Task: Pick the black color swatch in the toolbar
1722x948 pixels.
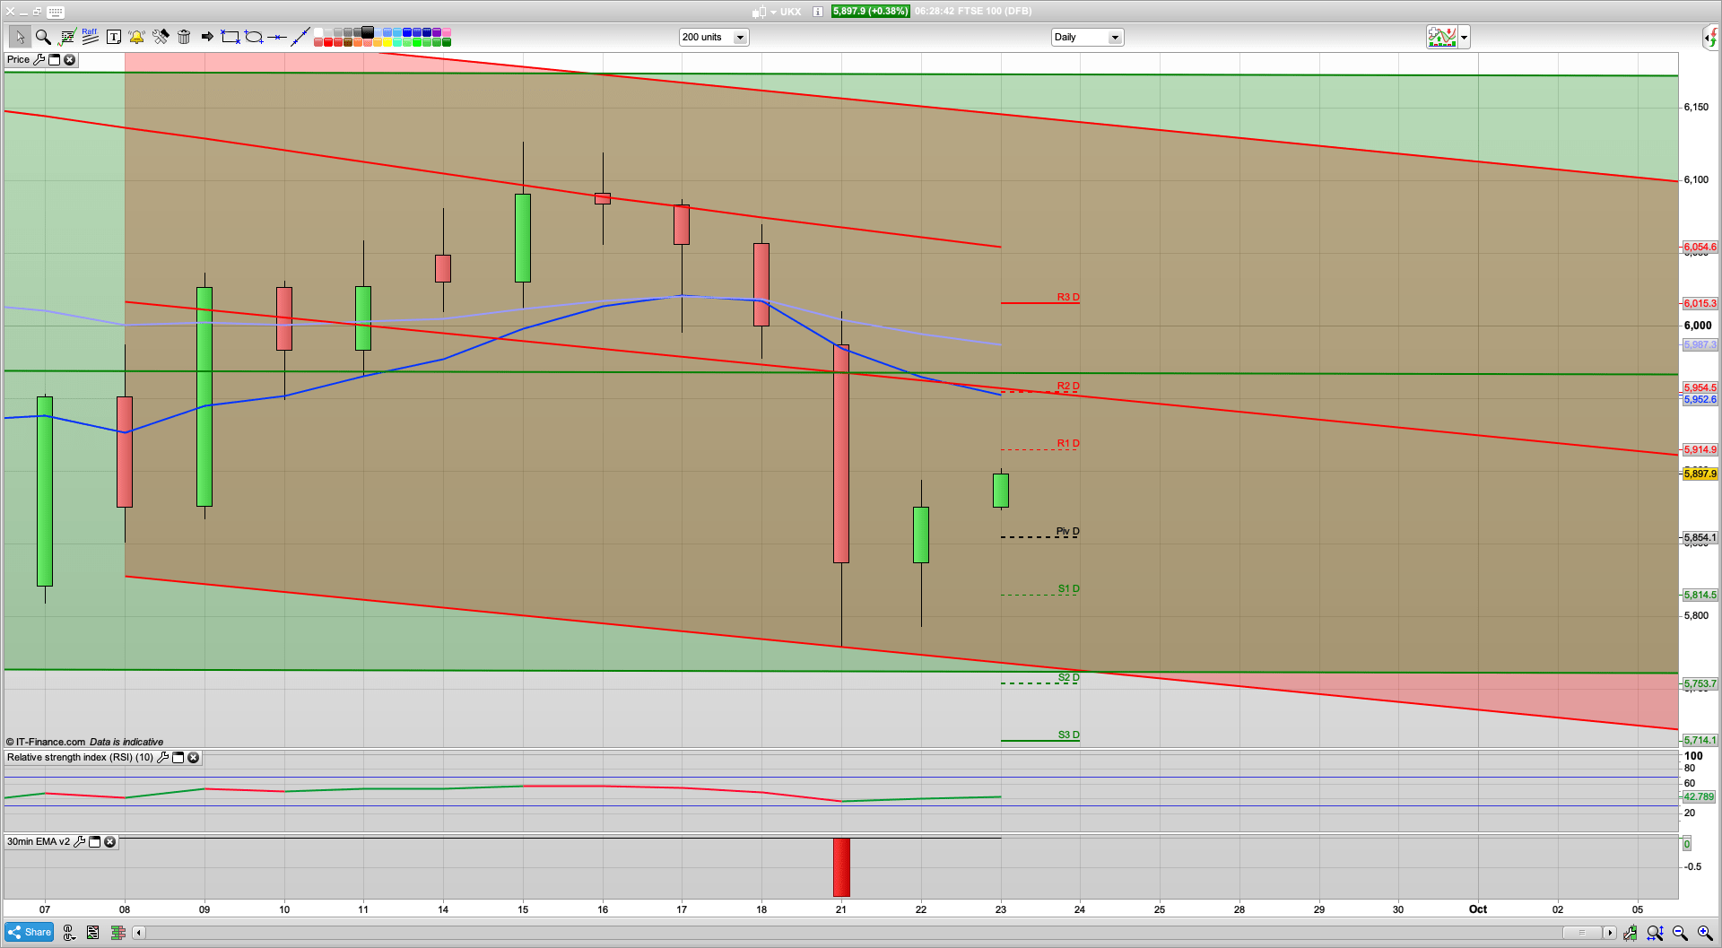Action: pos(367,31)
